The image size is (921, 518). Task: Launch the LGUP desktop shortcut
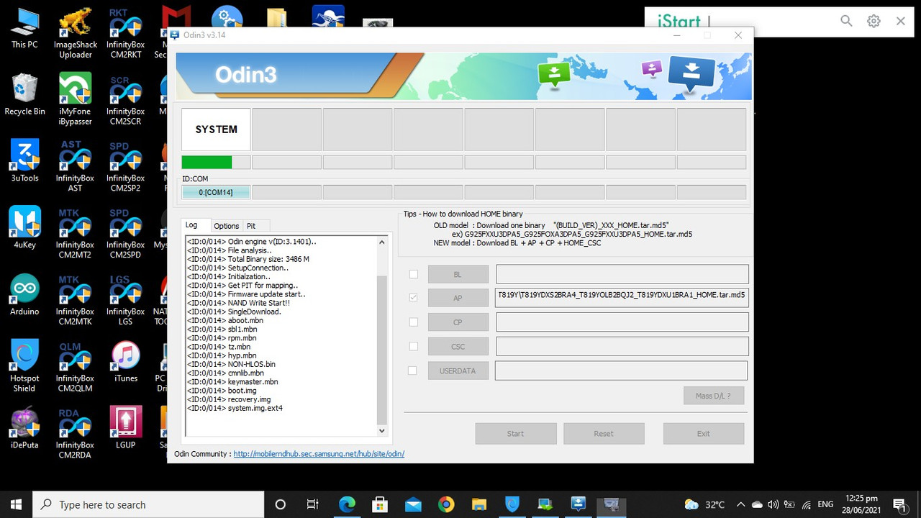pyautogui.click(x=126, y=429)
